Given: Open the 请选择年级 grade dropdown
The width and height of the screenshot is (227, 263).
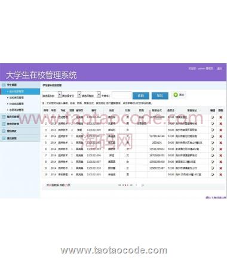Looking at the screenshot, I should point(60,95).
